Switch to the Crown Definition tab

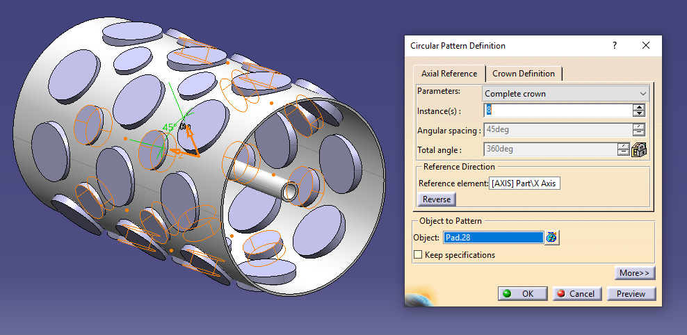524,74
